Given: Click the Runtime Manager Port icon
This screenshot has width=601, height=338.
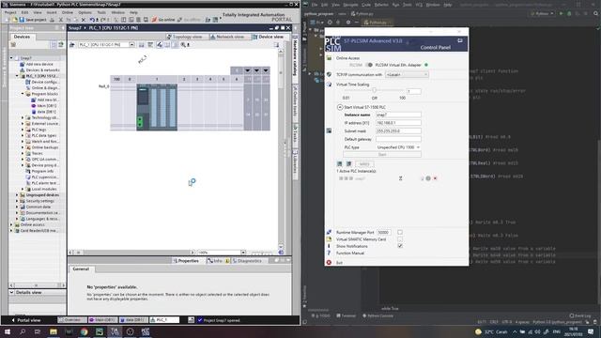Looking at the screenshot, I should pos(329,232).
